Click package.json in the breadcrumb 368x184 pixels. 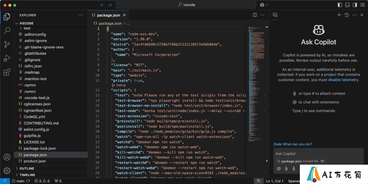[110, 23]
